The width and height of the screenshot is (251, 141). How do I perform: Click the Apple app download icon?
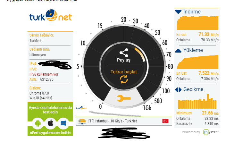(50, 123)
